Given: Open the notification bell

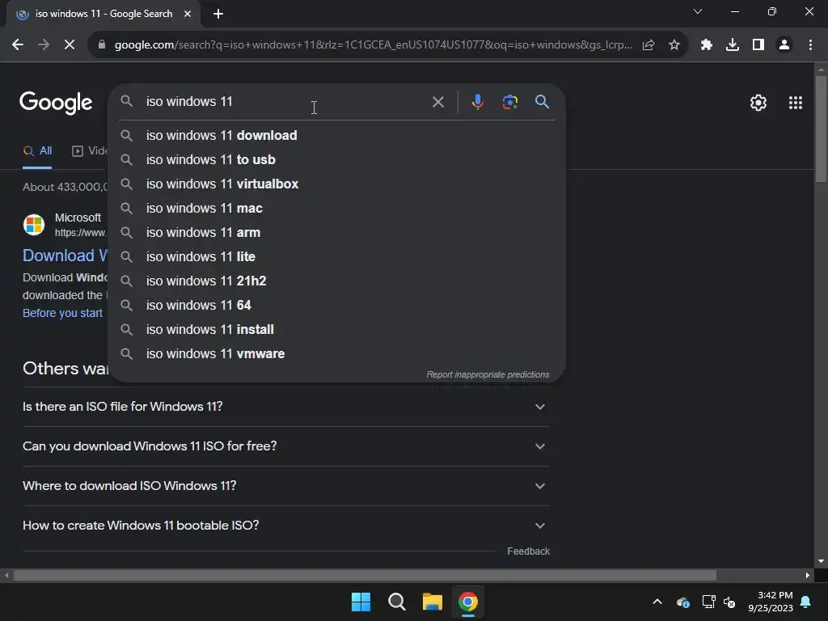Looking at the screenshot, I should pyautogui.click(x=806, y=602).
